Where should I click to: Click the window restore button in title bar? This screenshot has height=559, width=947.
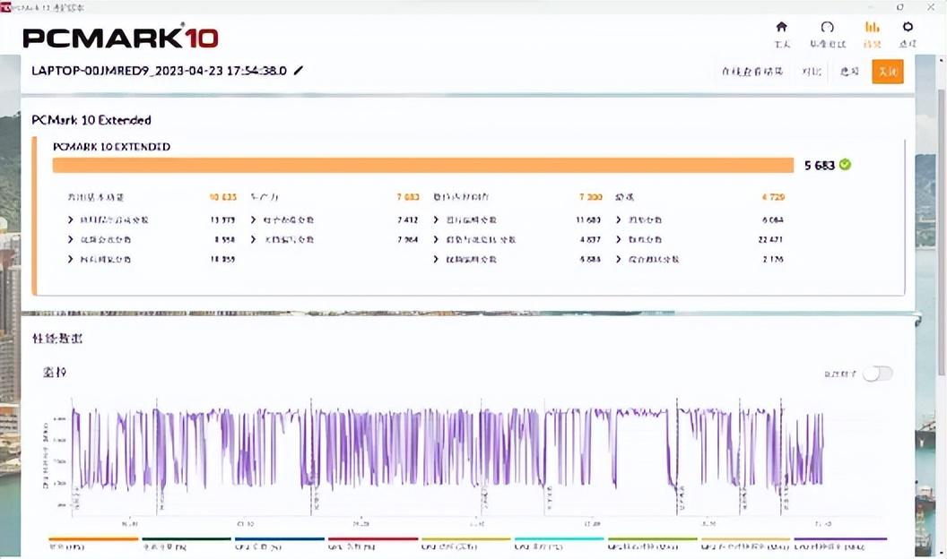tap(899, 6)
